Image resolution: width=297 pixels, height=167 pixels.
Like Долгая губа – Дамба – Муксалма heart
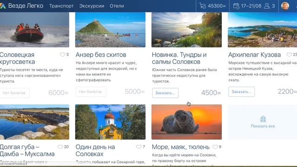pos(60,147)
